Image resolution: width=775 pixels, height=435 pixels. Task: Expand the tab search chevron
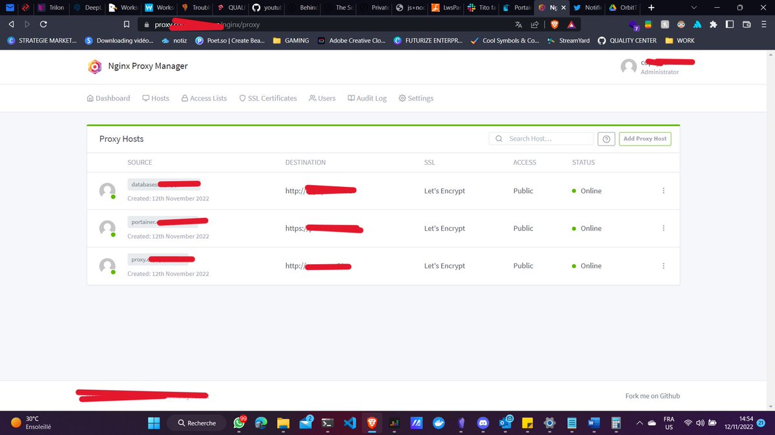[x=694, y=8]
